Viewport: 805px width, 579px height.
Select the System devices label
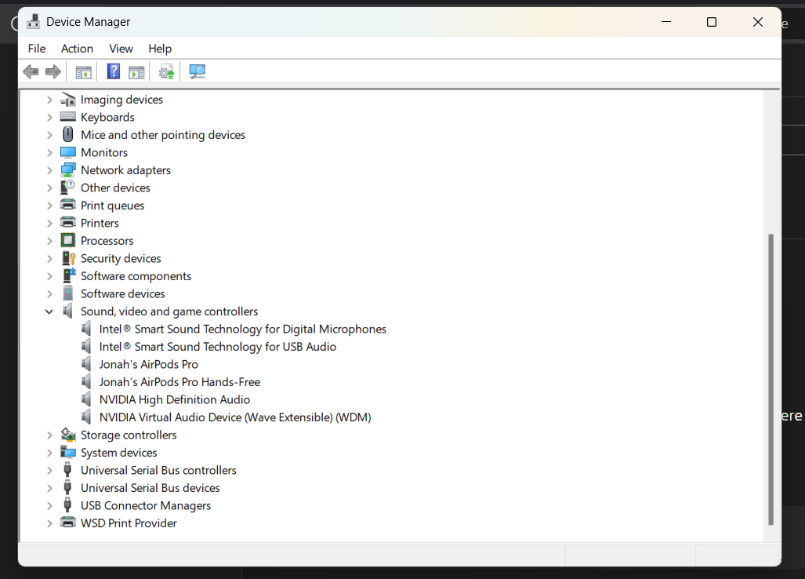coord(118,452)
